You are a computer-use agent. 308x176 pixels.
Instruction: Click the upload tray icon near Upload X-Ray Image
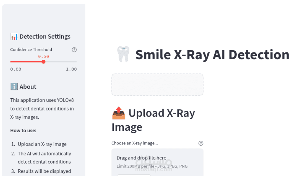(x=118, y=113)
